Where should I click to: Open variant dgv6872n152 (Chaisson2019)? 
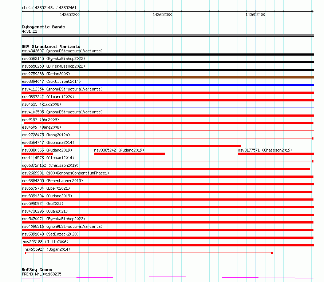coord(50,165)
